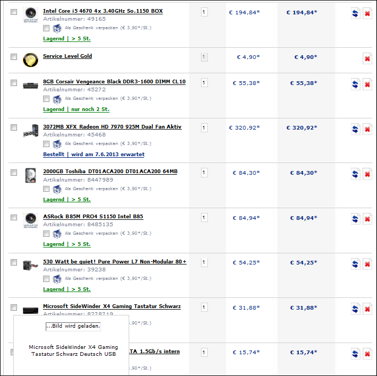Check gift wrap option for Toshiba drive
377x376 pixels.
pyautogui.click(x=46, y=189)
